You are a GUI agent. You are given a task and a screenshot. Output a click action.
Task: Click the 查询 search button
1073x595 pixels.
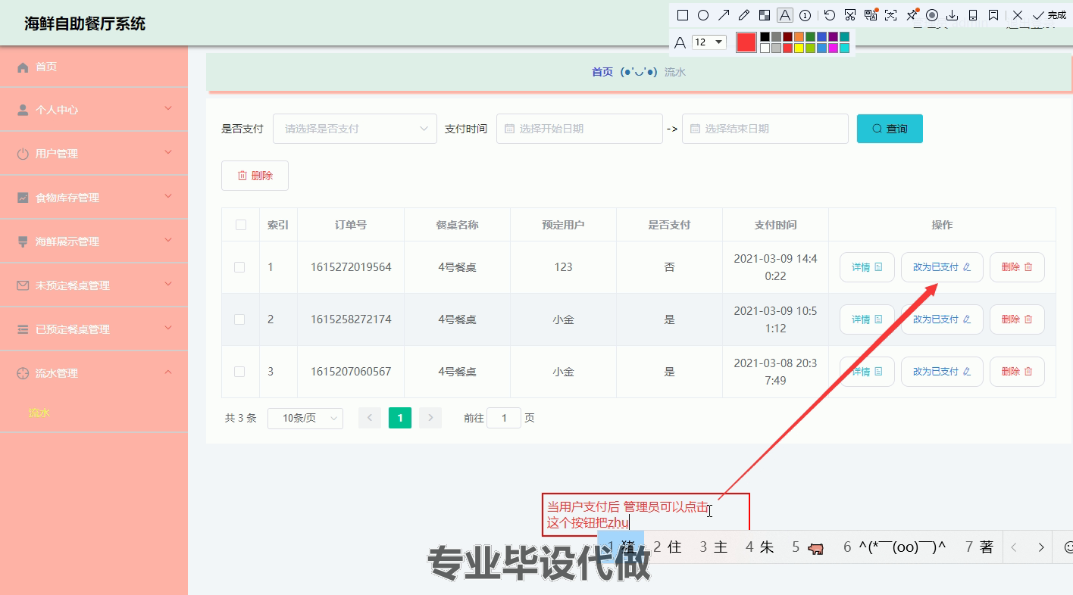click(890, 129)
